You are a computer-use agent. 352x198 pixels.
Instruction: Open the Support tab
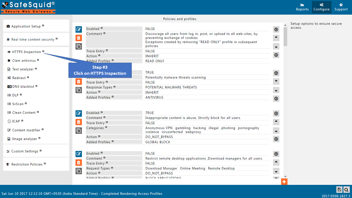tap(341, 7)
